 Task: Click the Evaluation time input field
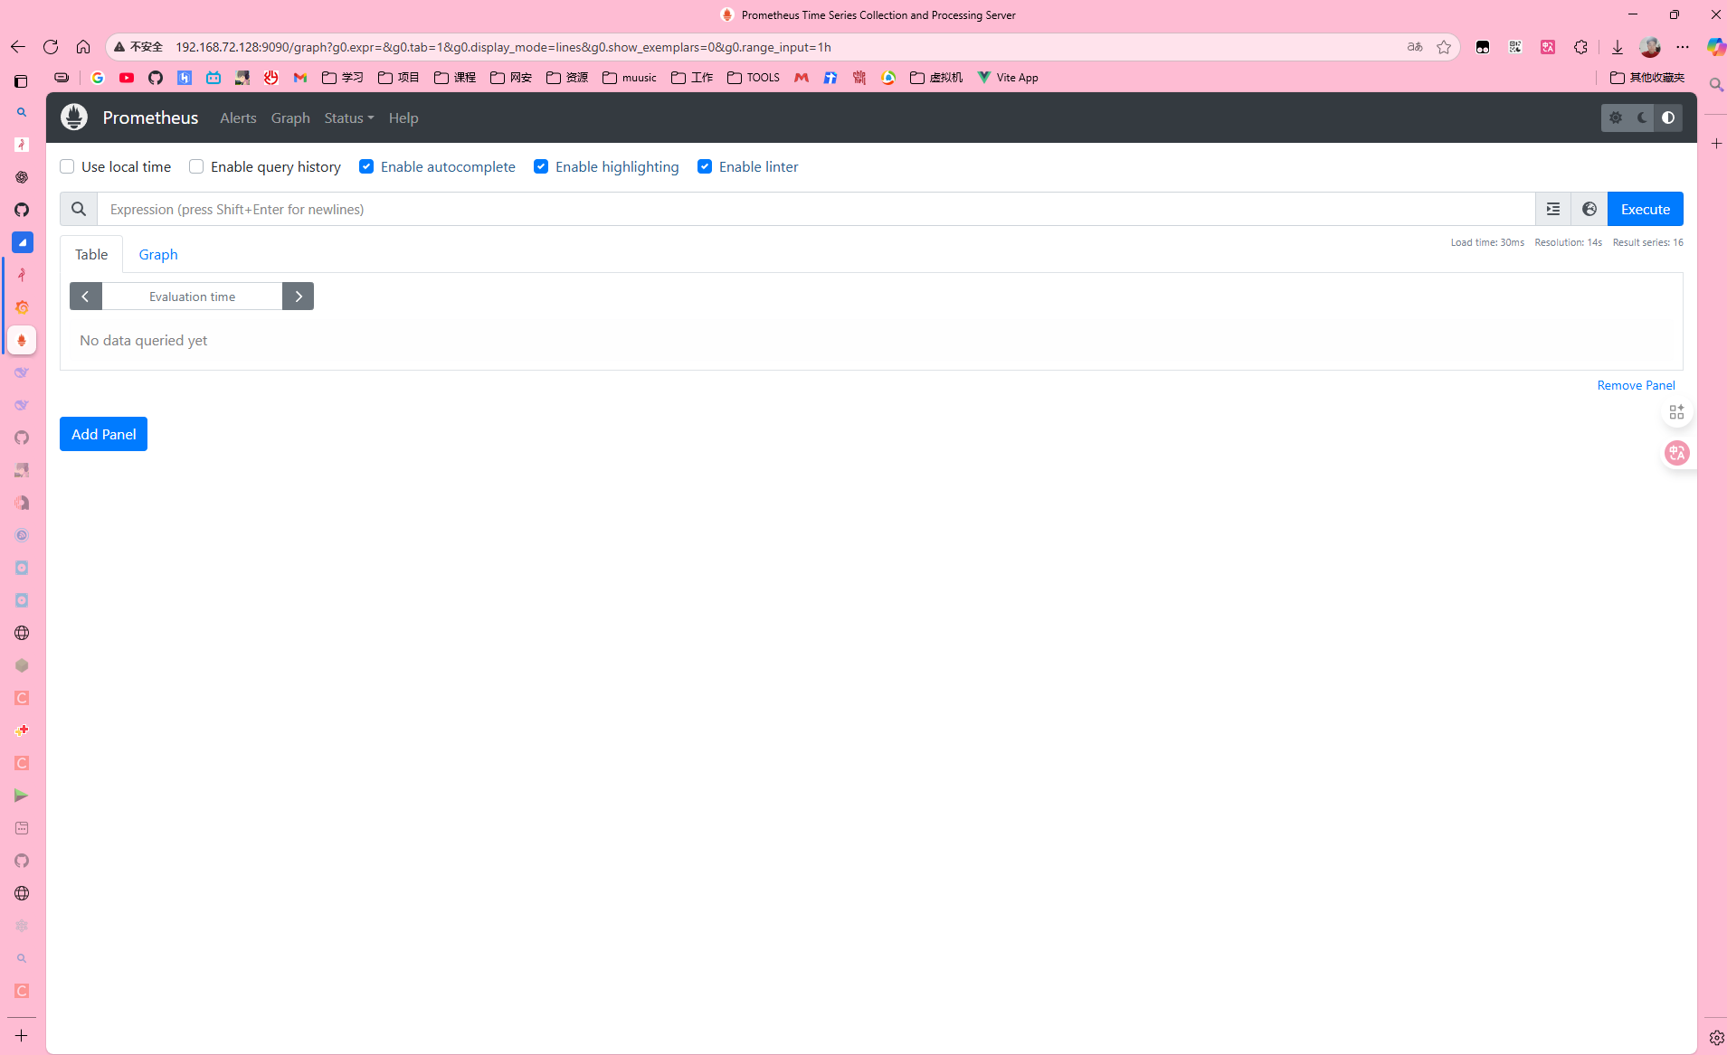click(192, 297)
